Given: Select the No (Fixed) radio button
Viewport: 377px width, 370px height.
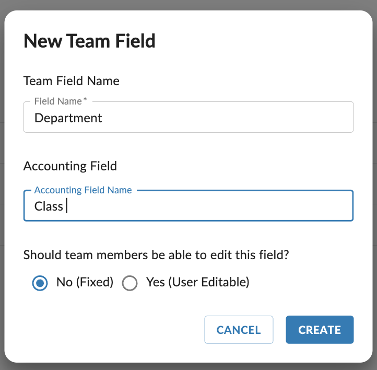Looking at the screenshot, I should (40, 283).
